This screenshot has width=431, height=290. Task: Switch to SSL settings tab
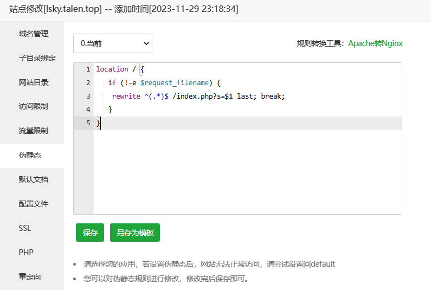pos(25,228)
